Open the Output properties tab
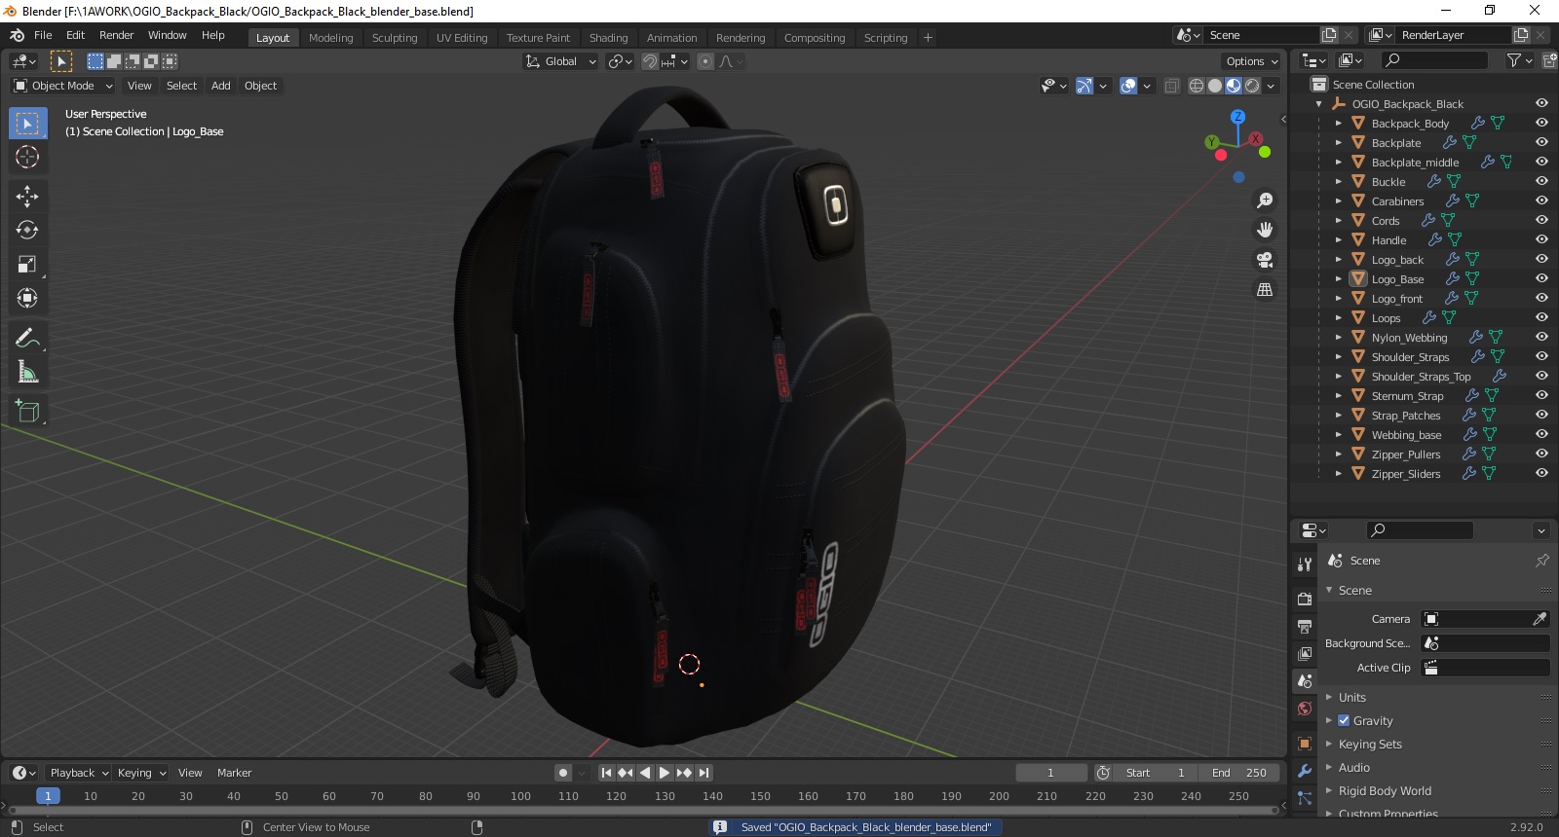The width and height of the screenshot is (1559, 837). tap(1305, 626)
